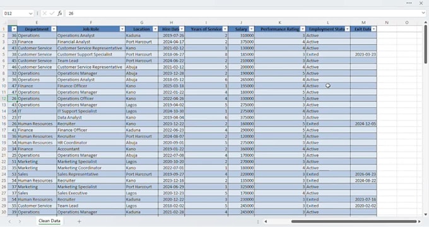
Task: Open the filter dropdown in column D header
Action: point(14,29)
